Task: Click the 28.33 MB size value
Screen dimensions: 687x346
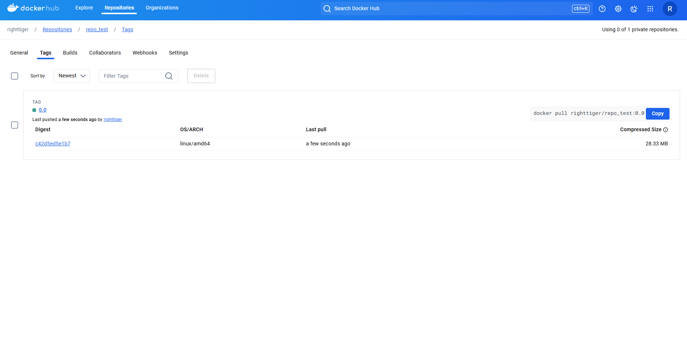Action: click(x=656, y=144)
